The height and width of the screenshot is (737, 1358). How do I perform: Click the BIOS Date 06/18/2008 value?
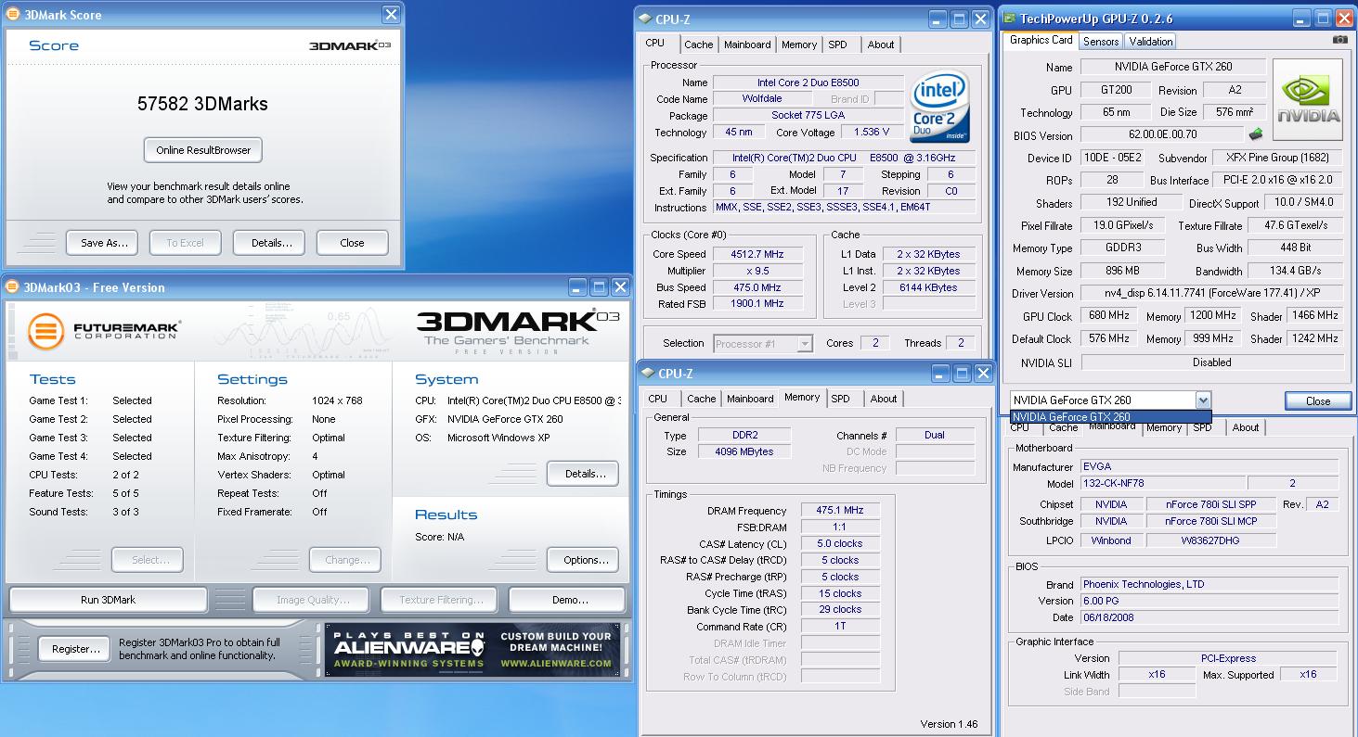click(1210, 617)
